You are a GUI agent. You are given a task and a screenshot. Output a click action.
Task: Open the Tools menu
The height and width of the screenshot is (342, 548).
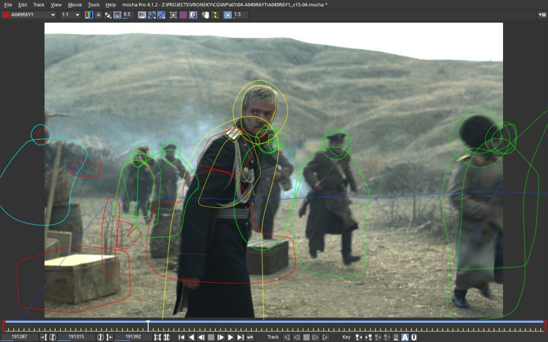point(94,5)
